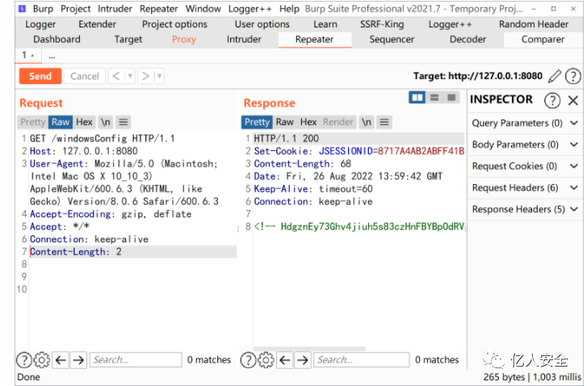The height and width of the screenshot is (386, 587).
Task: Open Inspector help question mark icon
Action: point(552,100)
